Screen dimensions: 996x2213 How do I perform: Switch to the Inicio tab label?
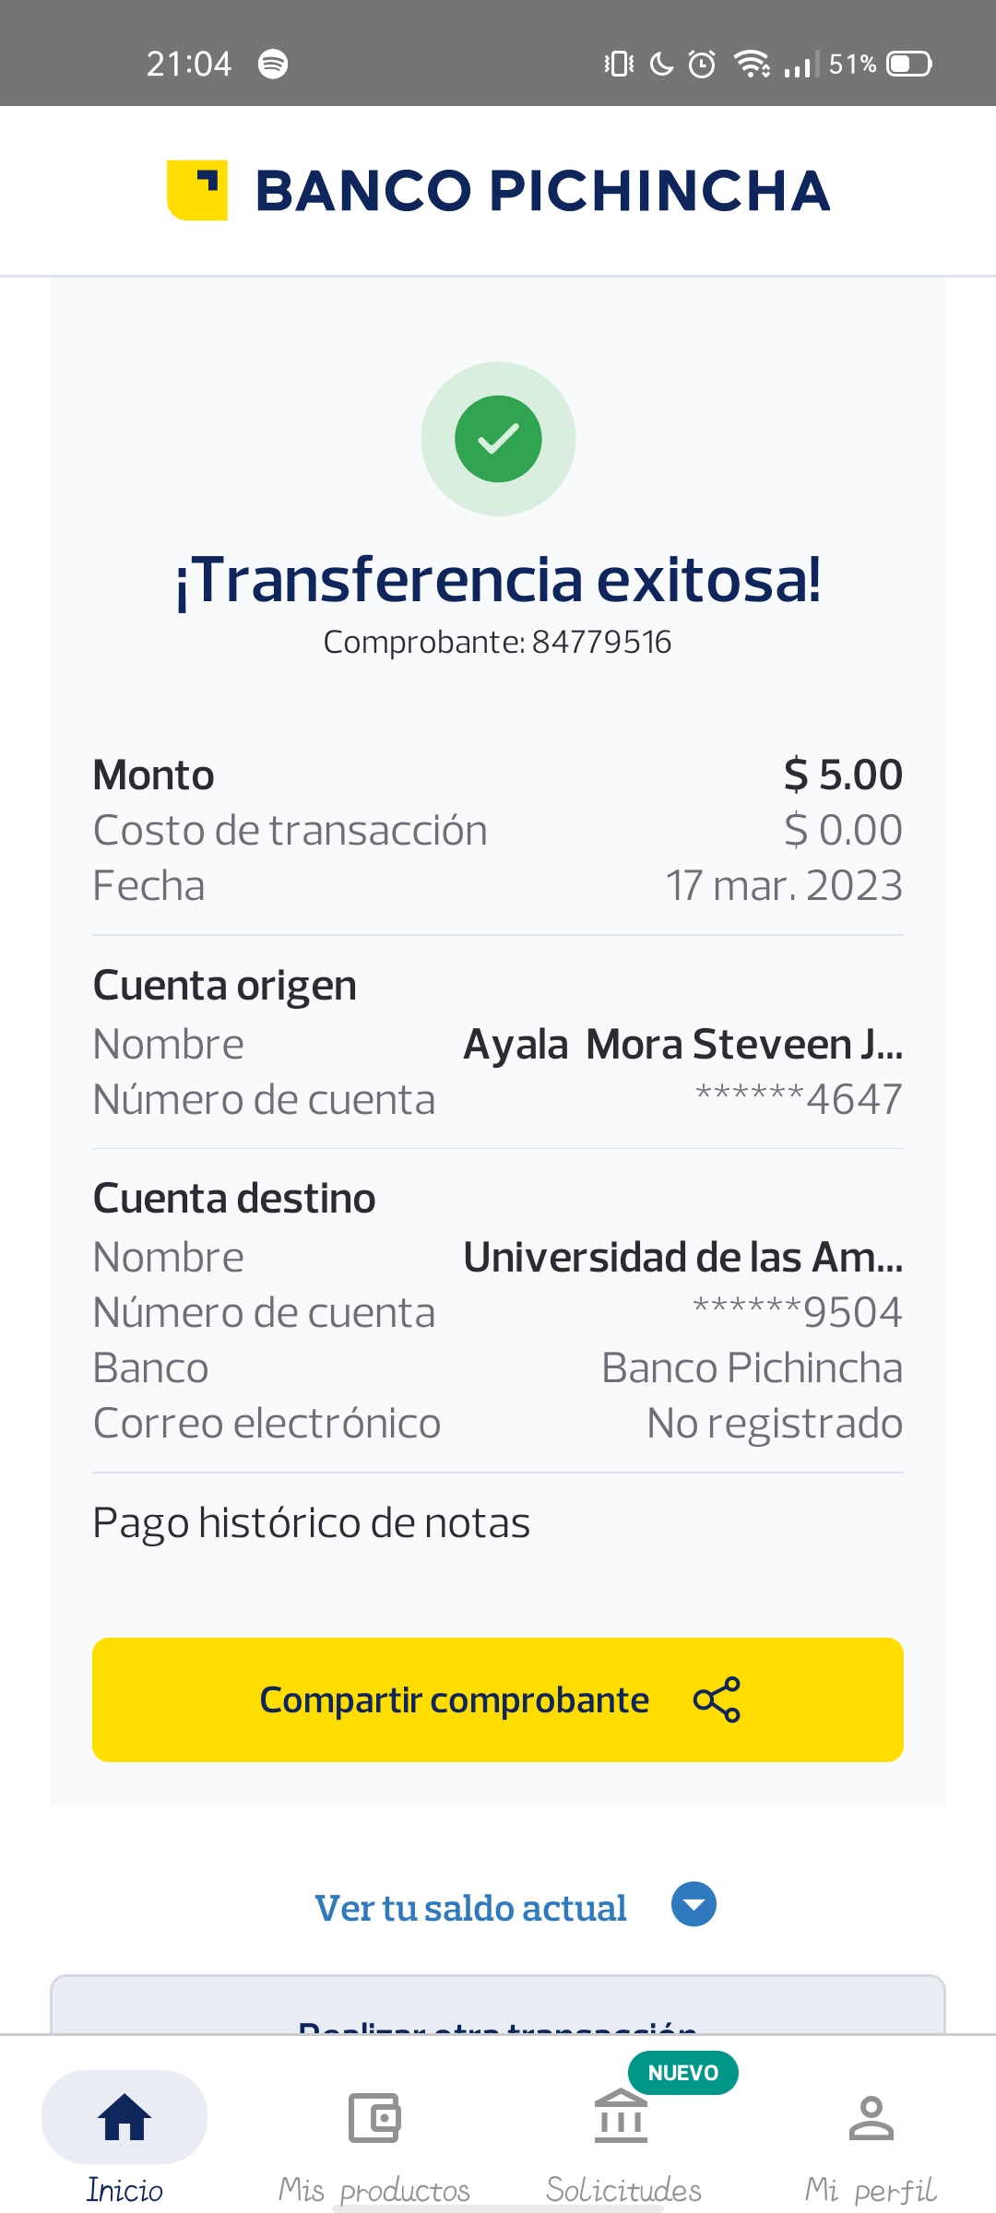click(125, 2189)
